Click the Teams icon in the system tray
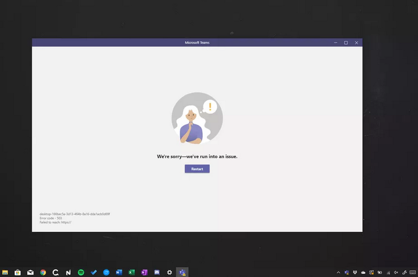Viewport: 418px width, 277px height. (347, 272)
